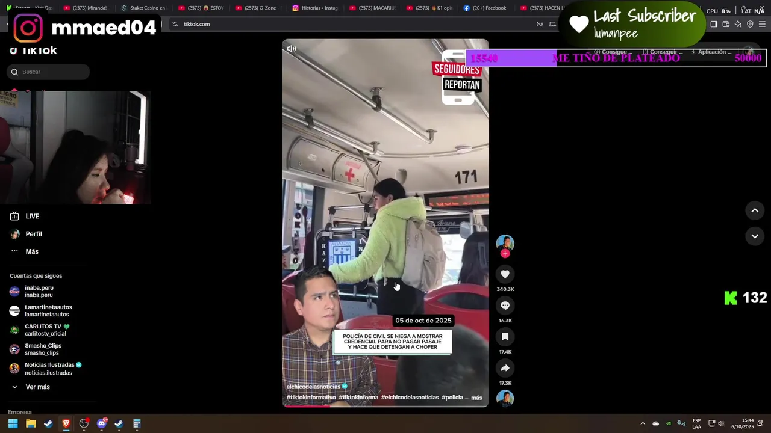Open the sound disc avatar below the share icon
Screen dimensions: 771x433
coord(505,398)
